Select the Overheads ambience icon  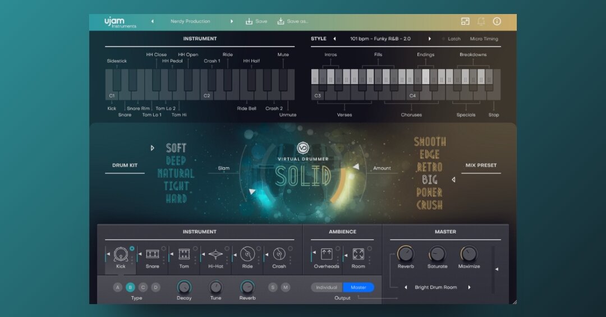coord(327,254)
